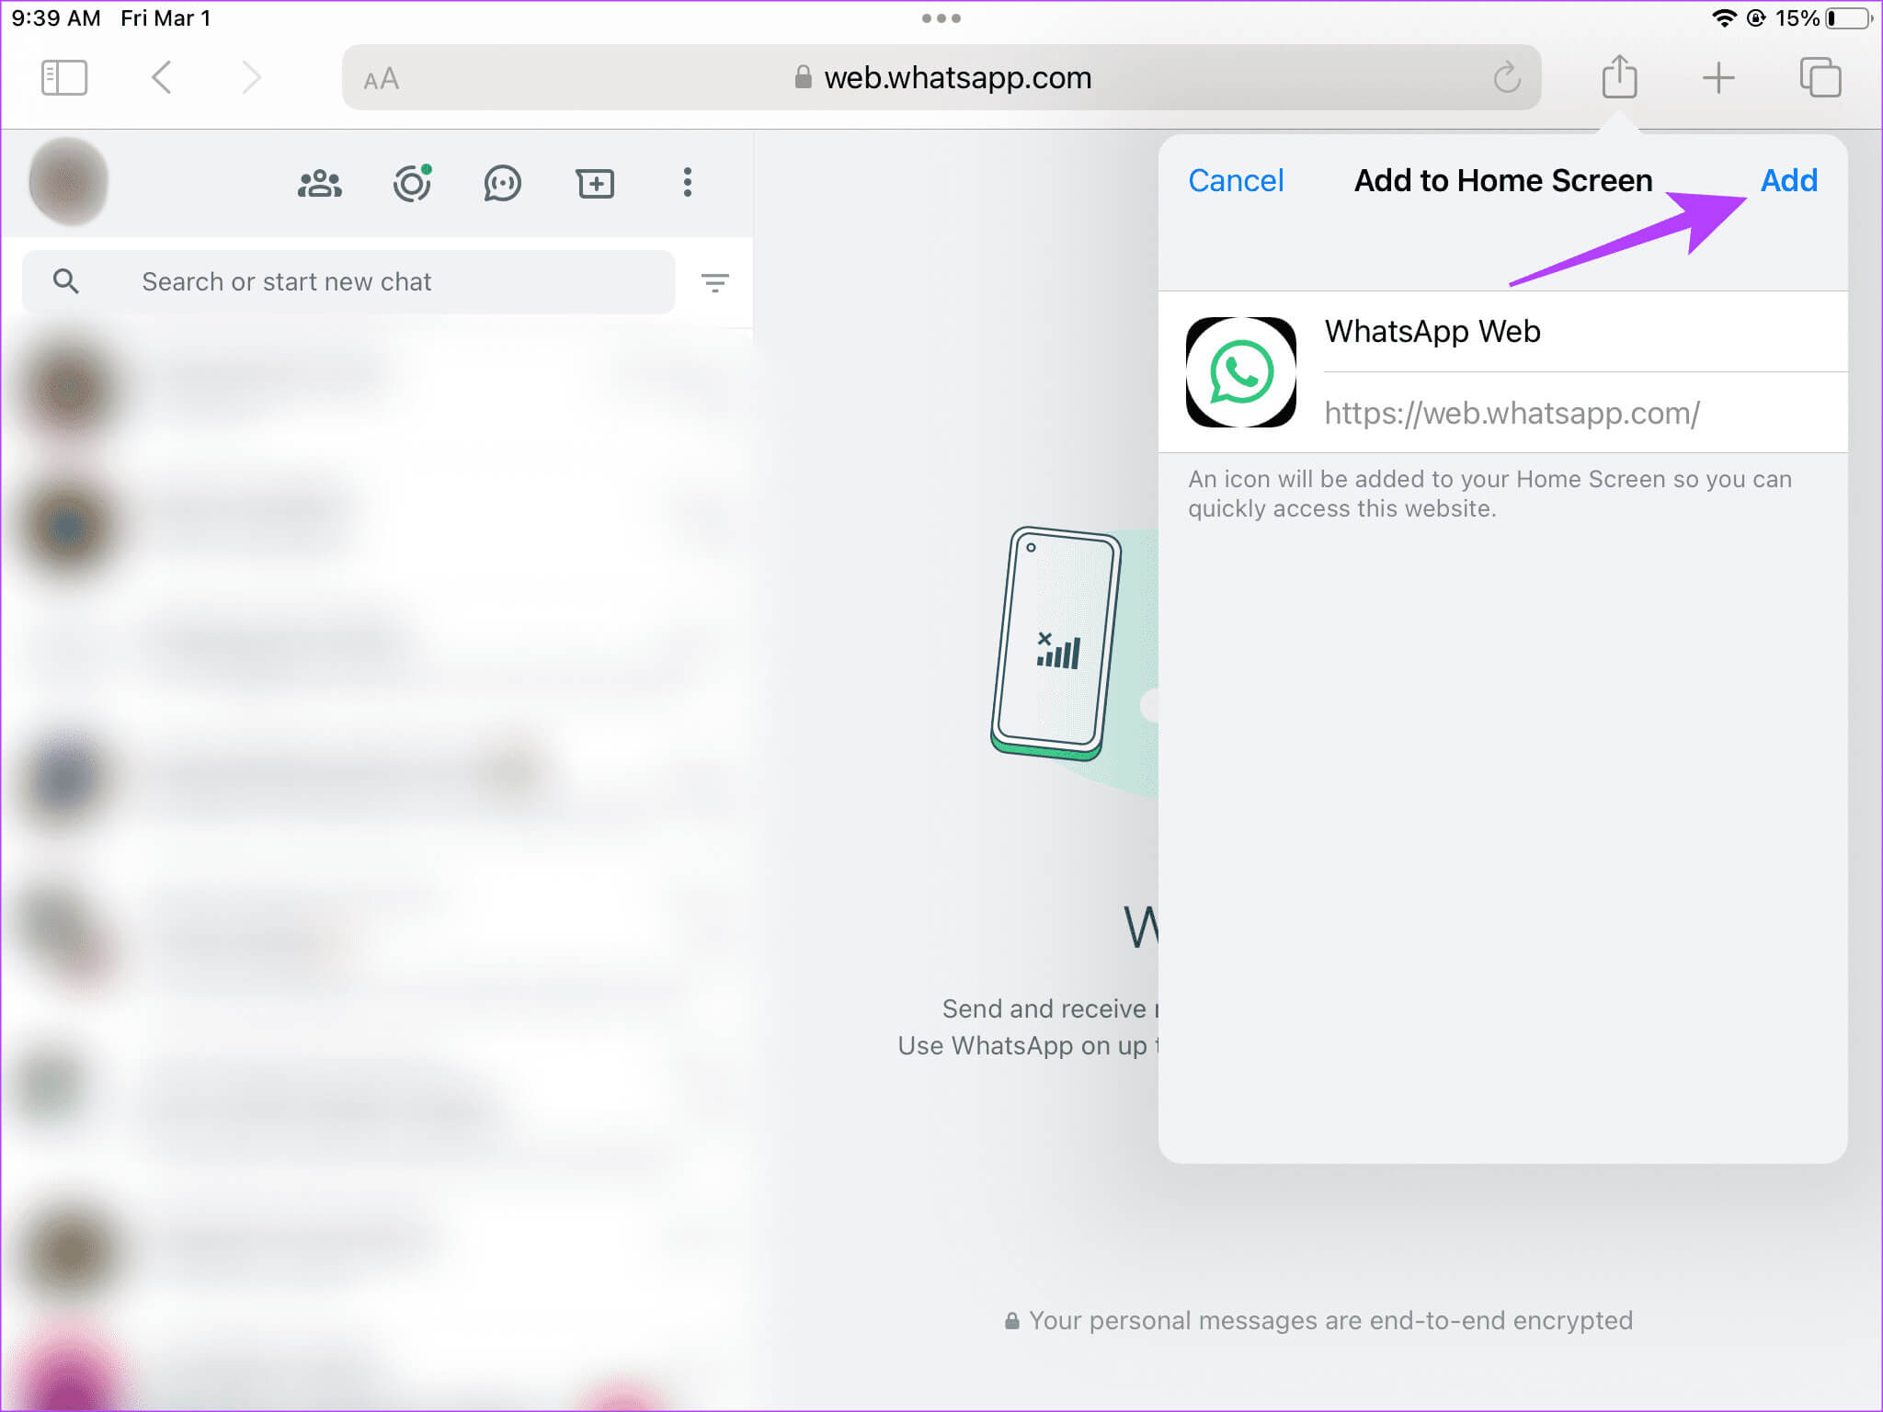Tap the sidebar toggle icon in Safari
The width and height of the screenshot is (1883, 1412).
63,75
